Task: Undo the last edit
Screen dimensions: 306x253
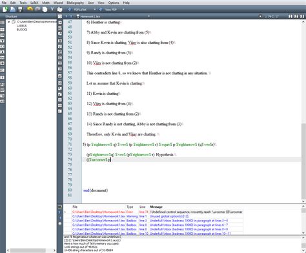Action: (30, 9)
